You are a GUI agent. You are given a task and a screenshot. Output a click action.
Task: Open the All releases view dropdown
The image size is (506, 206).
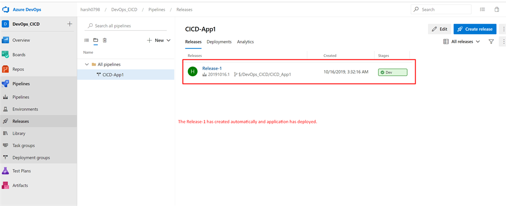462,41
